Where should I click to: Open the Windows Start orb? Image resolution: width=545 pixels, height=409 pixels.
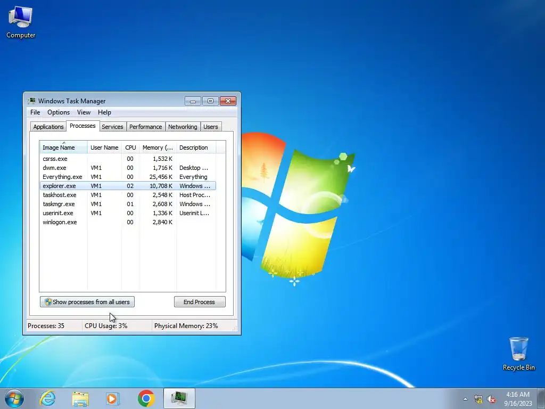click(14, 398)
